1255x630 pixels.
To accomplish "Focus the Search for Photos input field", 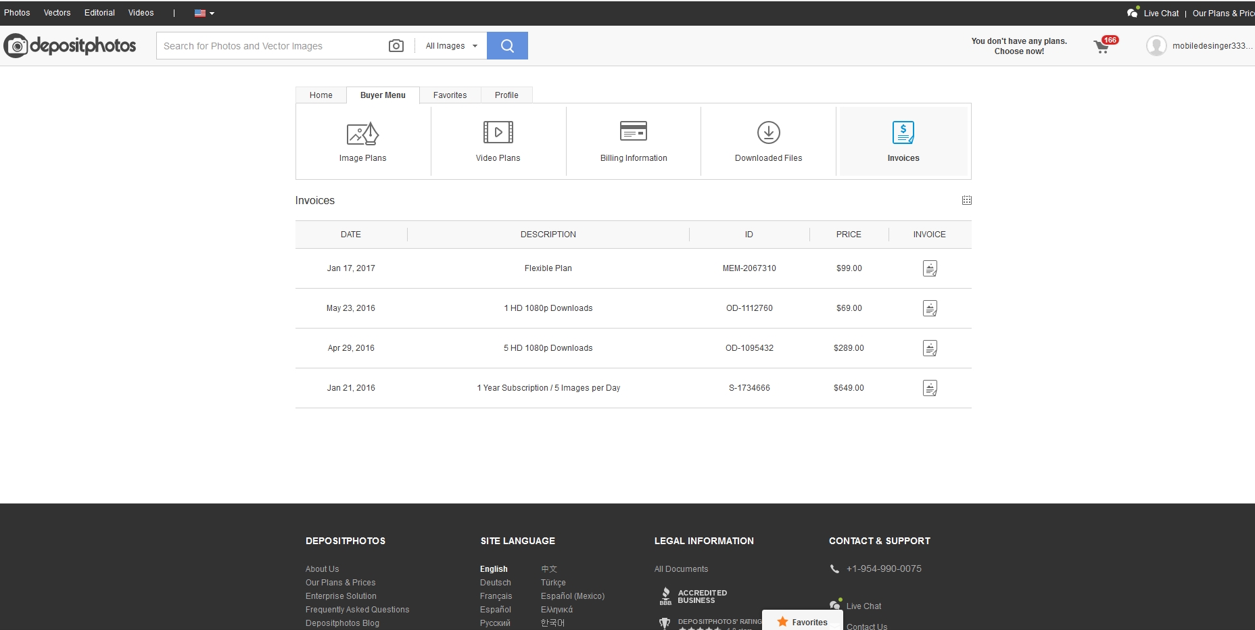I will pos(270,46).
